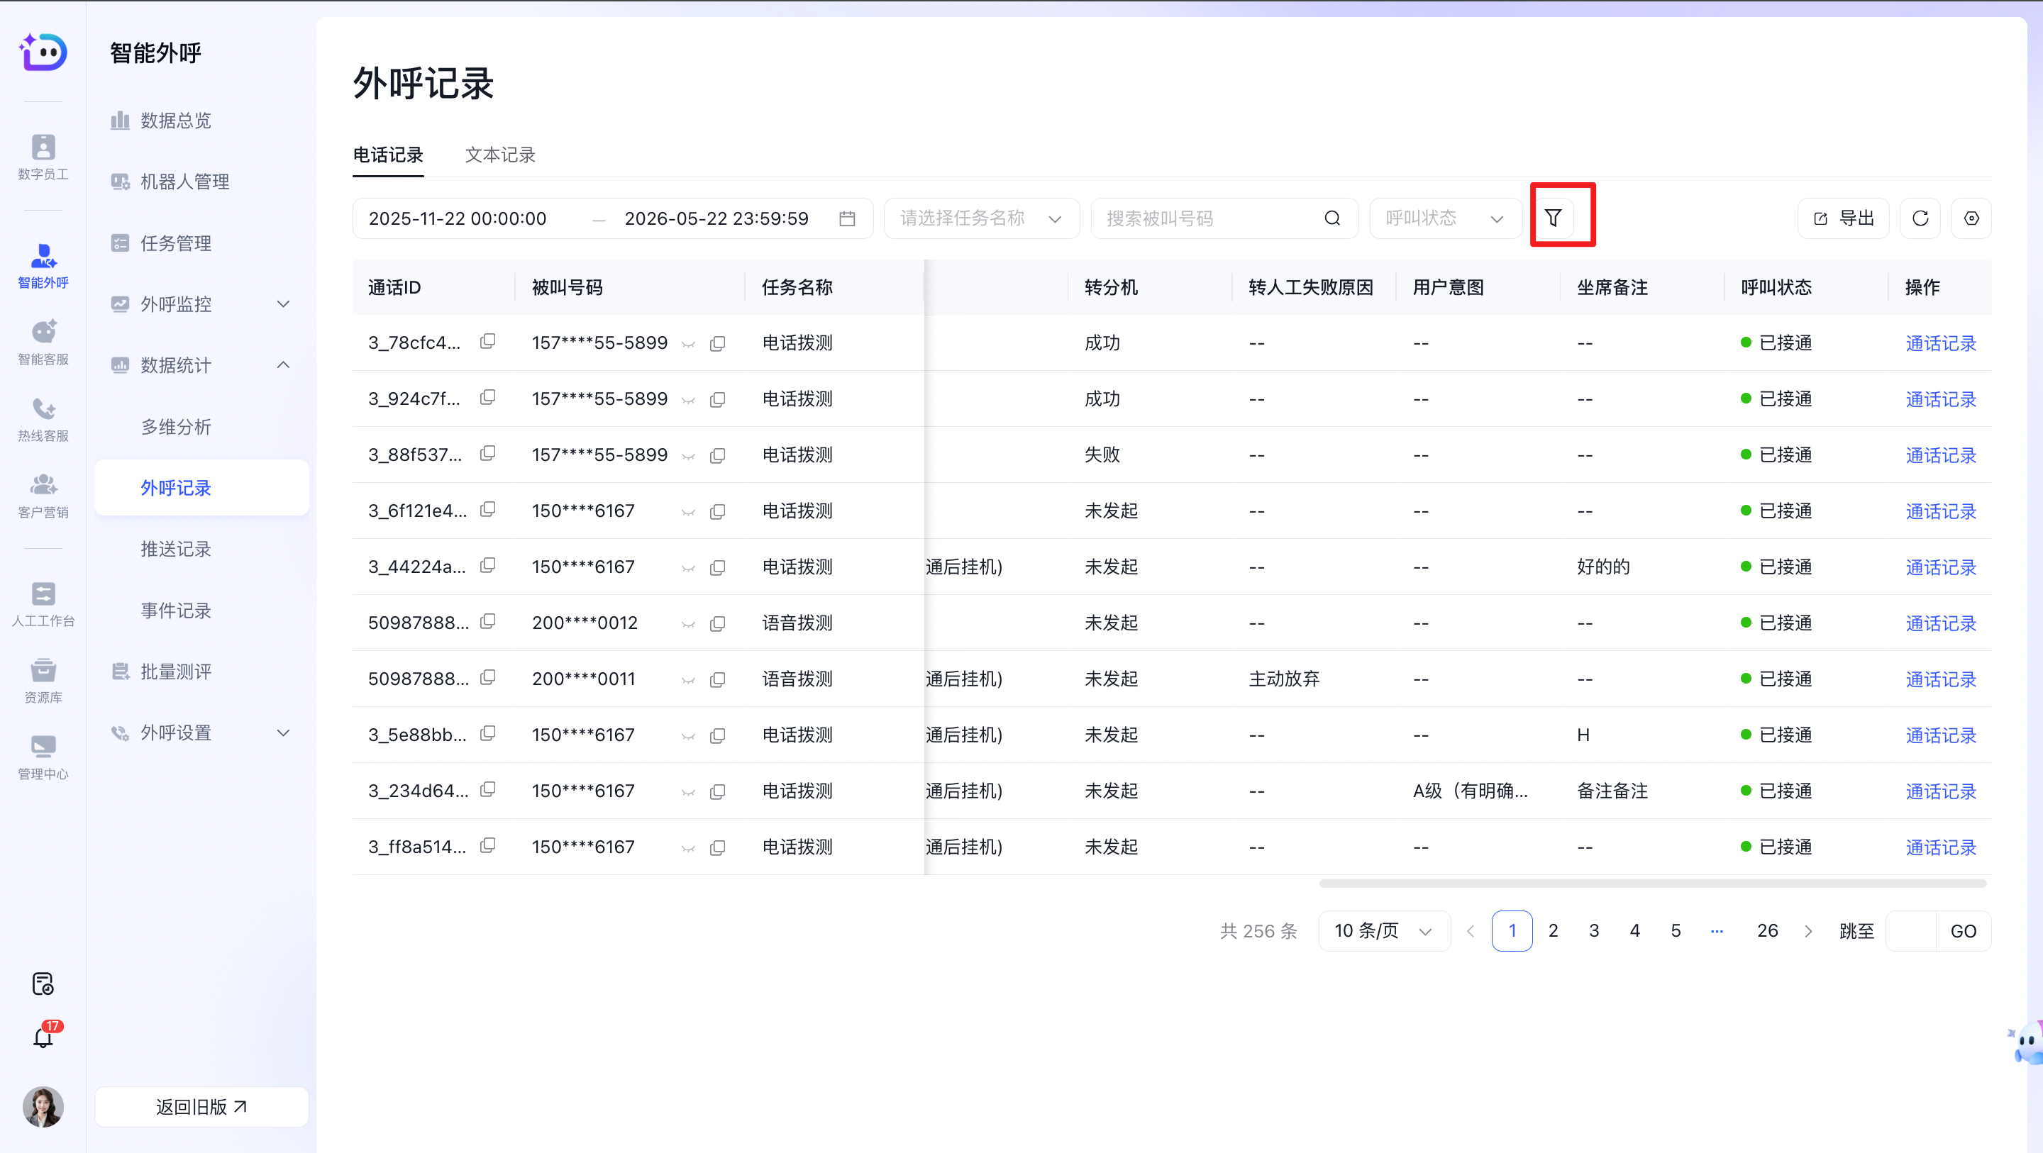Open 资源库 in the left rail
Viewport: 2043px width, 1153px height.
tap(43, 680)
